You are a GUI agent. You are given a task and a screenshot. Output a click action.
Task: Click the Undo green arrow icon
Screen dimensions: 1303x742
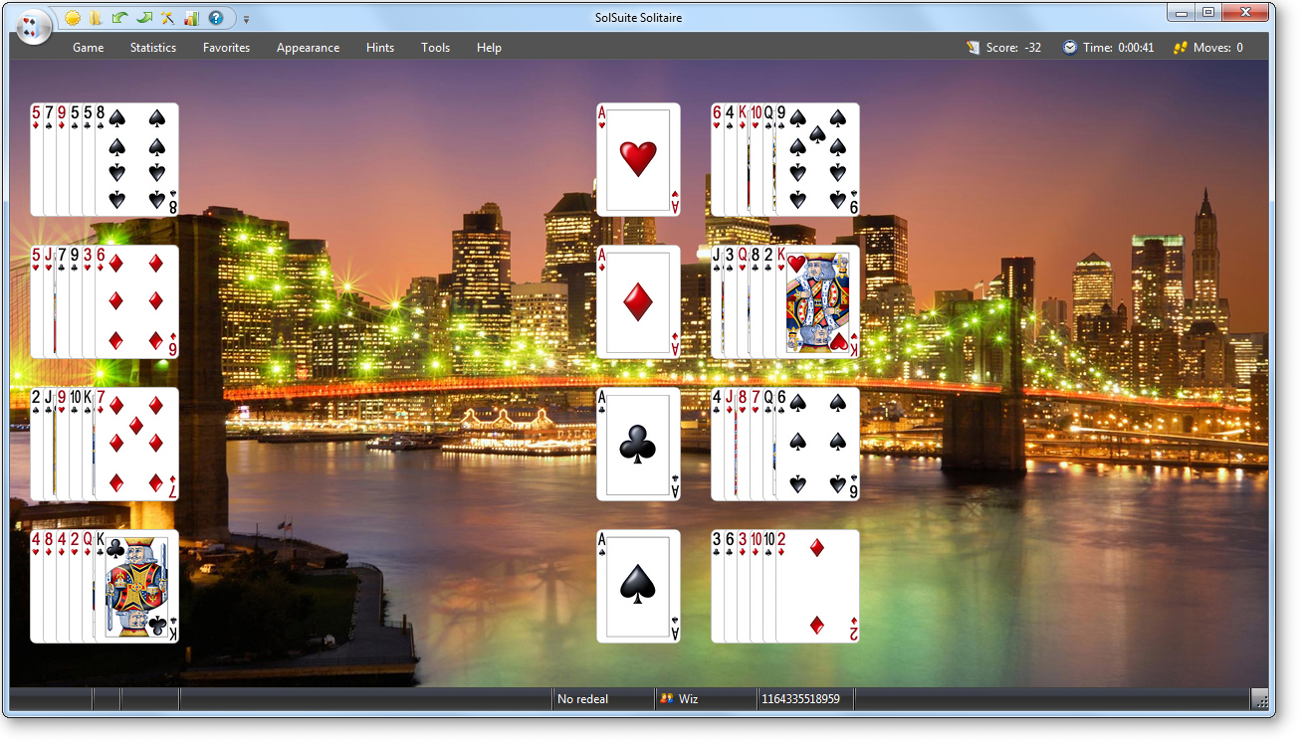tap(119, 18)
